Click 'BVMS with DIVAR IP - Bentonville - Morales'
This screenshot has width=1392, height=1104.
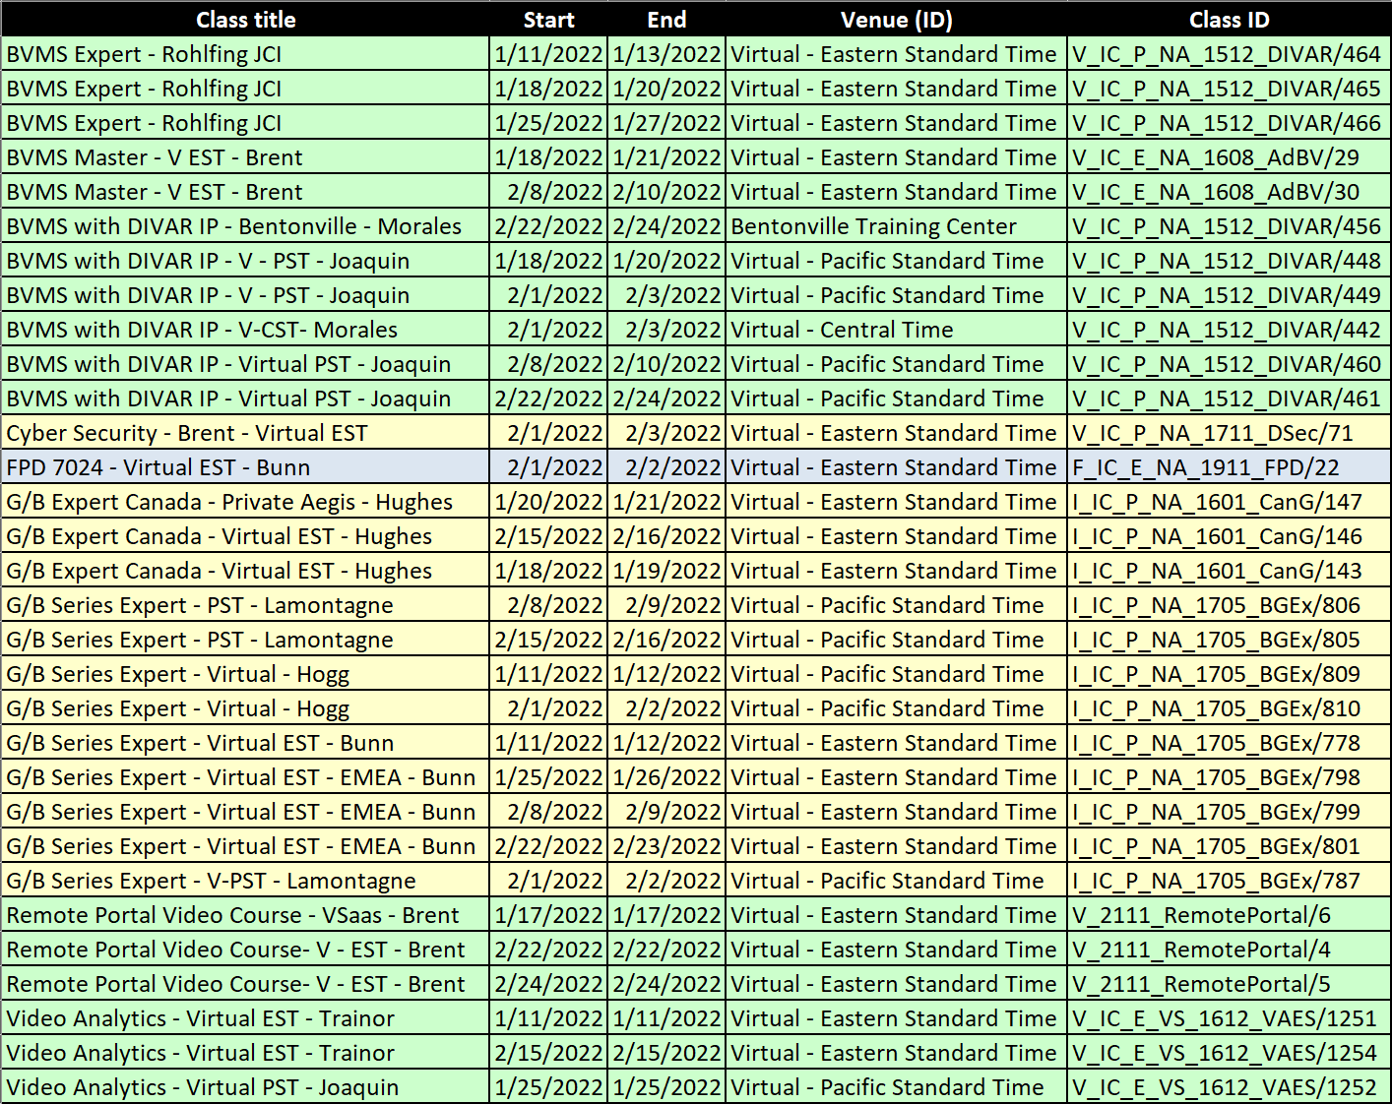click(x=245, y=226)
